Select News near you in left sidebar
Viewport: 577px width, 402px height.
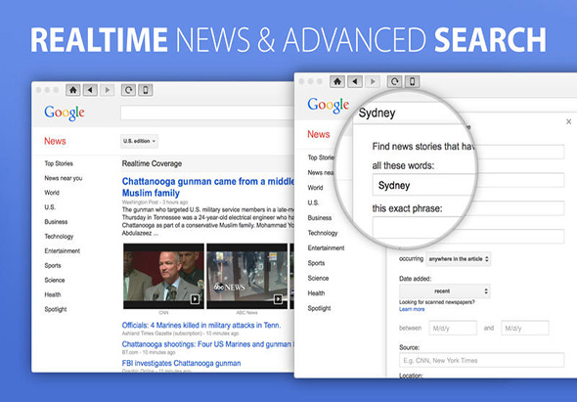(x=64, y=178)
